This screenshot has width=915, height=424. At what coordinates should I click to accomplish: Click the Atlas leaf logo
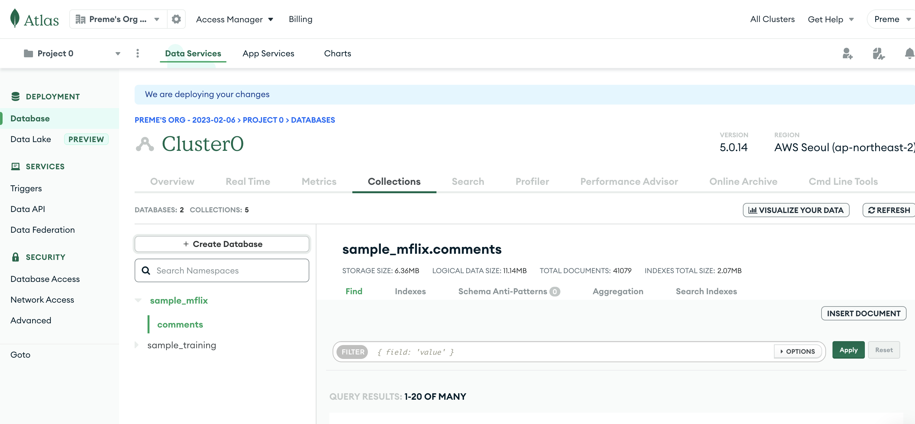[x=15, y=18]
